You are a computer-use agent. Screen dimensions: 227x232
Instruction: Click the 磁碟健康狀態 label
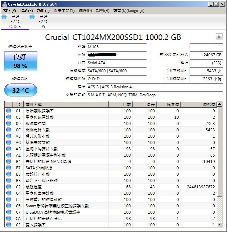[20, 47]
